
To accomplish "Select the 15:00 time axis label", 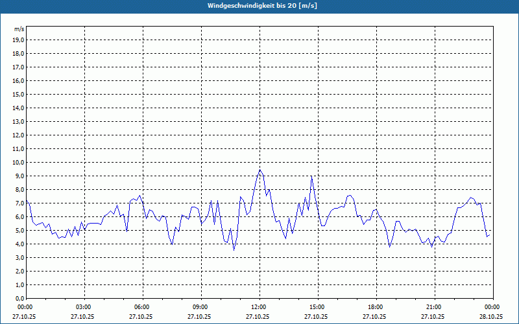I will [x=317, y=307].
